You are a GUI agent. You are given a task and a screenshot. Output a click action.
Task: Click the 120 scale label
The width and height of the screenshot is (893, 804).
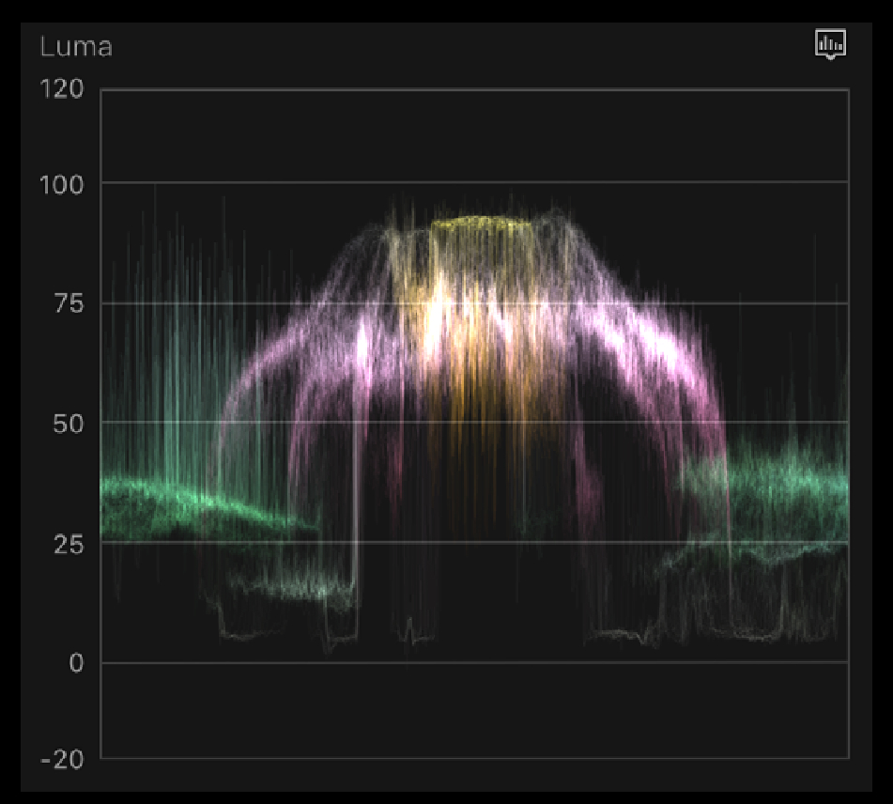pyautogui.click(x=62, y=89)
